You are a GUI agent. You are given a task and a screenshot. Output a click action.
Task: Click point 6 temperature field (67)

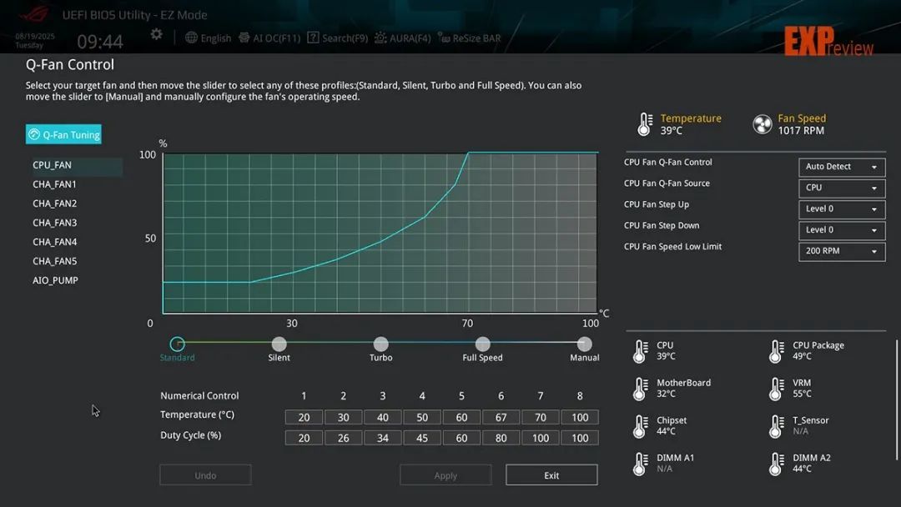pyautogui.click(x=501, y=418)
